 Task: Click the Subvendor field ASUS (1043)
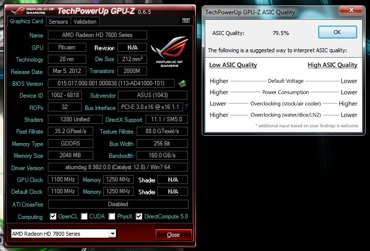152,95
